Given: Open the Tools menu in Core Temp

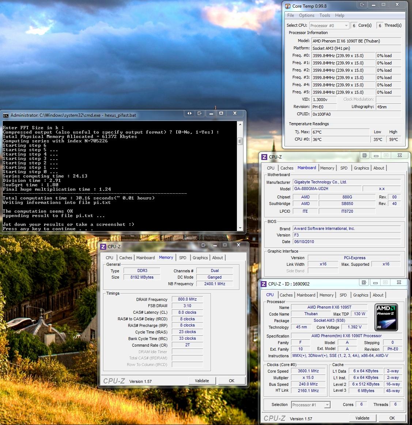Looking at the screenshot, I should (325, 15).
